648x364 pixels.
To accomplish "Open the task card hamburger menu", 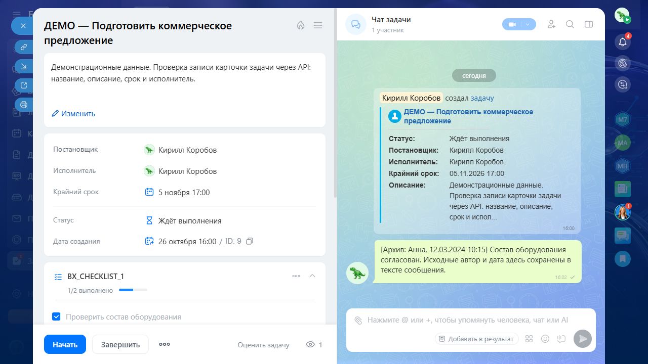I will (318, 25).
